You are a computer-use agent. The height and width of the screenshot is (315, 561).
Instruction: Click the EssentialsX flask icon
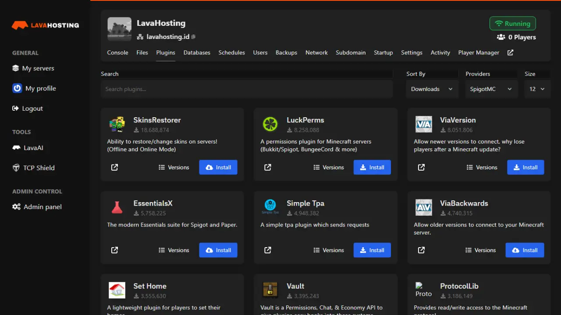[x=117, y=207]
